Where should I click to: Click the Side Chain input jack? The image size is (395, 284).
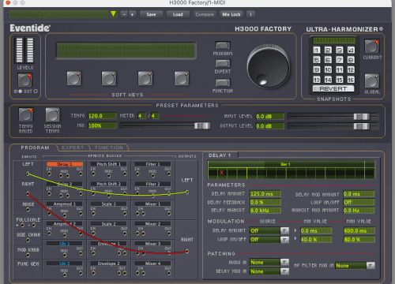[x=28, y=240]
